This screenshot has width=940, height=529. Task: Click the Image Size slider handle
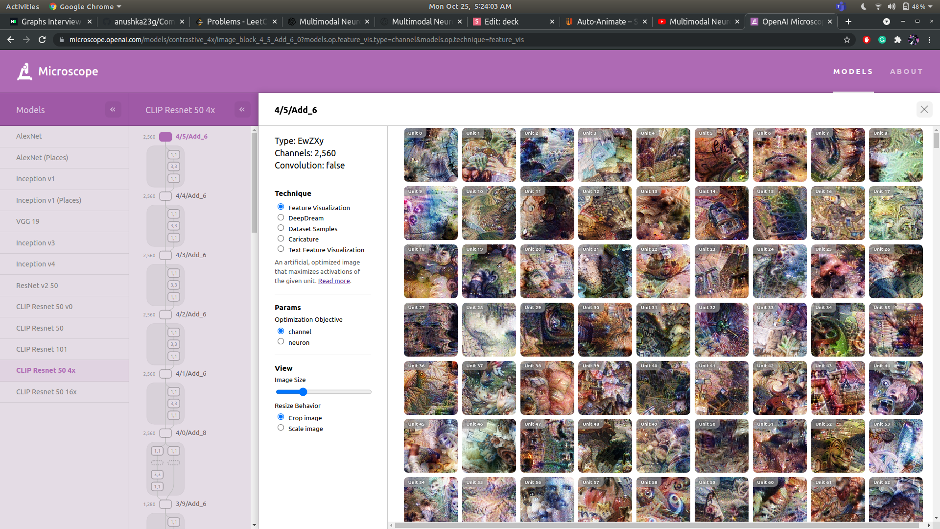tap(303, 392)
